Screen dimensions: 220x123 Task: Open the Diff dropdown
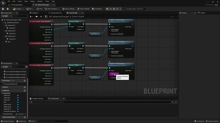29,9
